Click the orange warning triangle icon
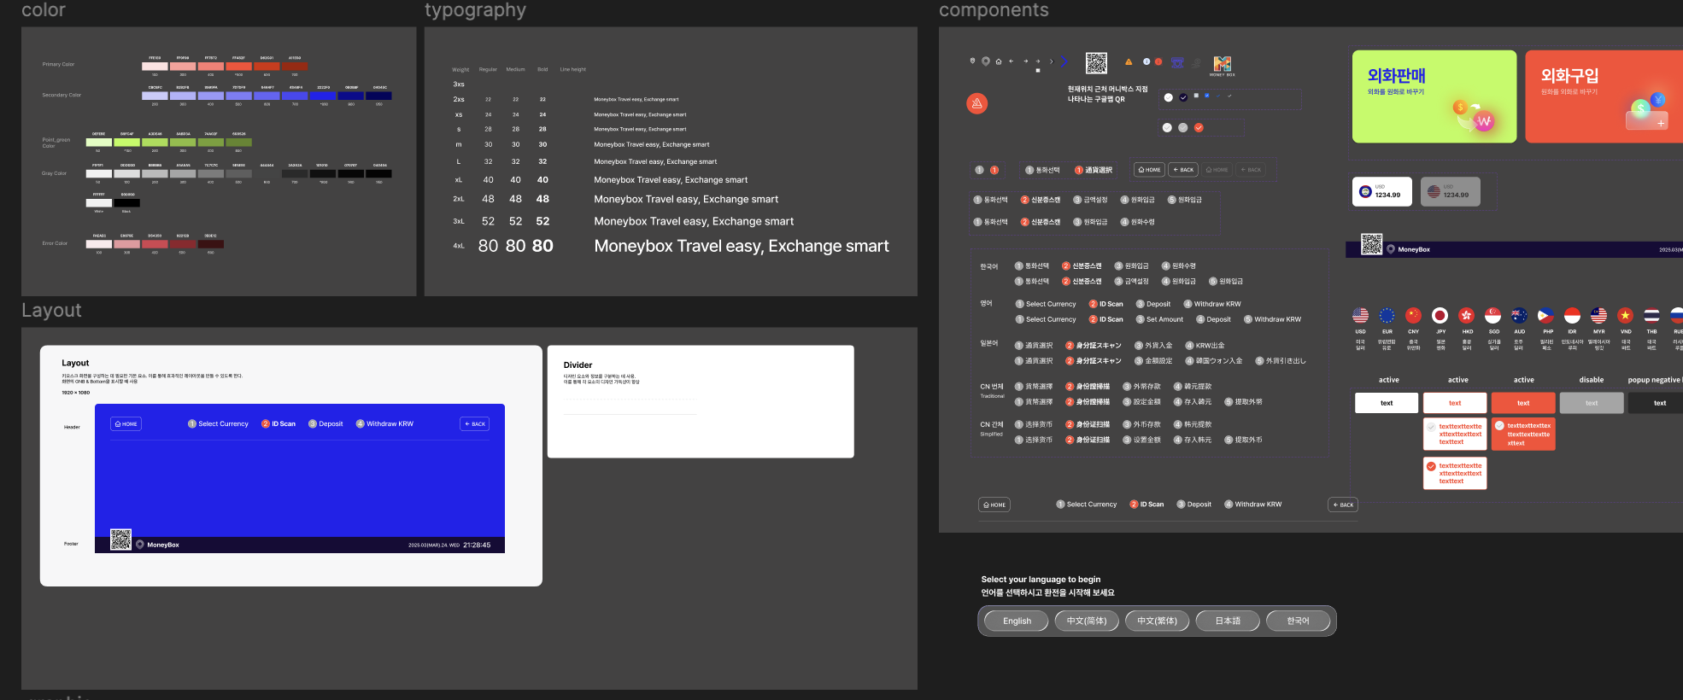The height and width of the screenshot is (700, 1683). 1129,61
